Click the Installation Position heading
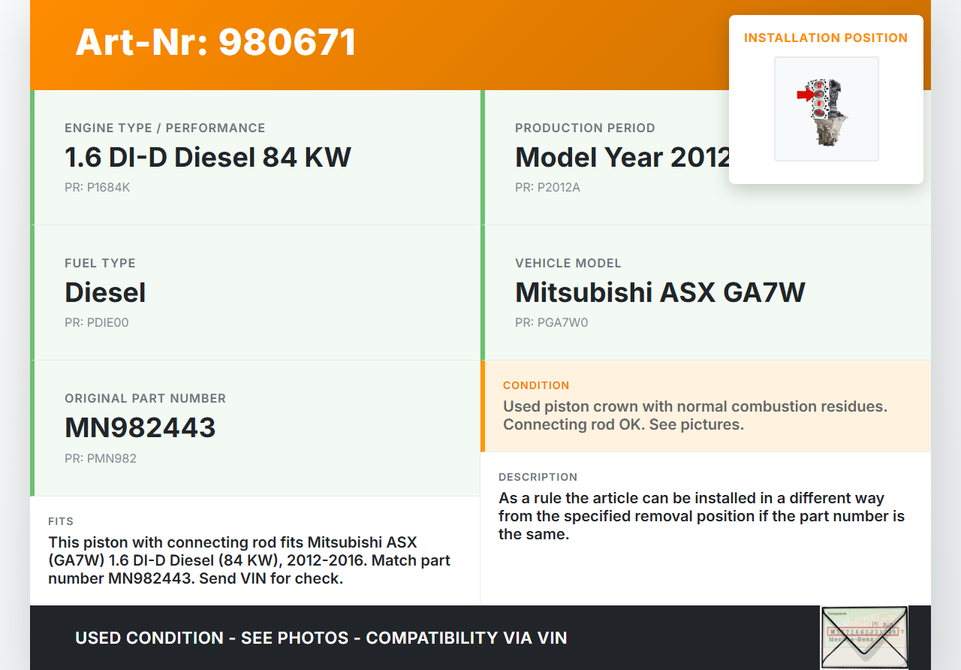 [825, 38]
